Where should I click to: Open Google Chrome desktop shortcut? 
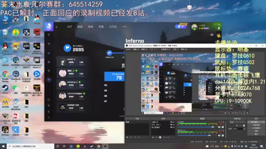click(5, 76)
